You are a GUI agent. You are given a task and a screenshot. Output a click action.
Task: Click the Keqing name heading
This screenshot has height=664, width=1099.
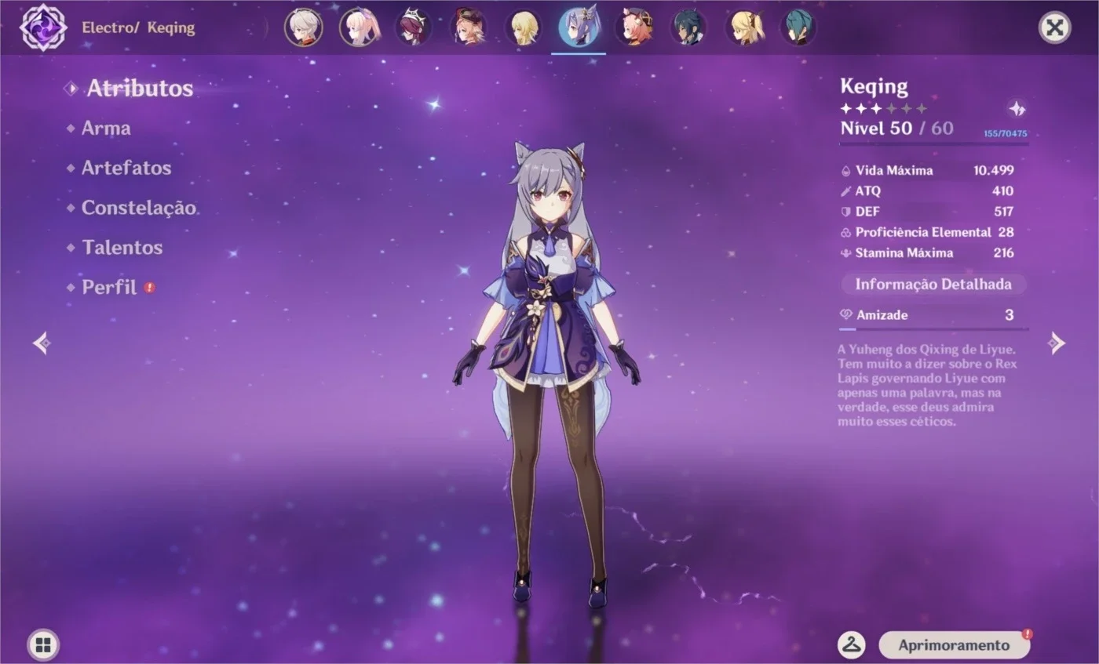(874, 86)
